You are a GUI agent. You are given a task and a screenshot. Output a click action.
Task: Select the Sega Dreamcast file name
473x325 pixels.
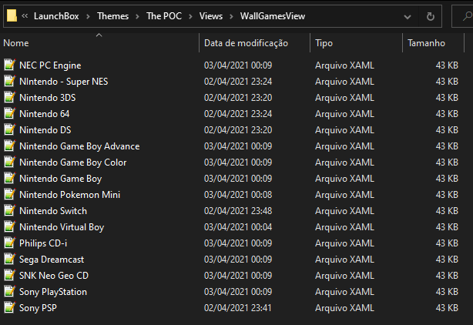point(52,260)
